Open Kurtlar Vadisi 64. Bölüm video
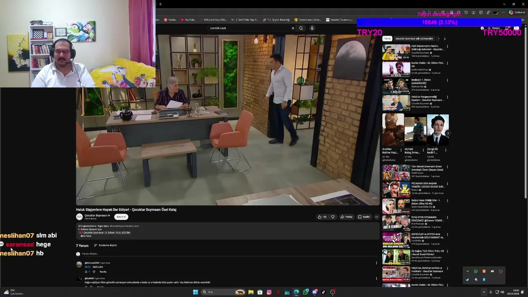Image resolution: width=528 pixels, height=297 pixels. [x=396, y=285]
